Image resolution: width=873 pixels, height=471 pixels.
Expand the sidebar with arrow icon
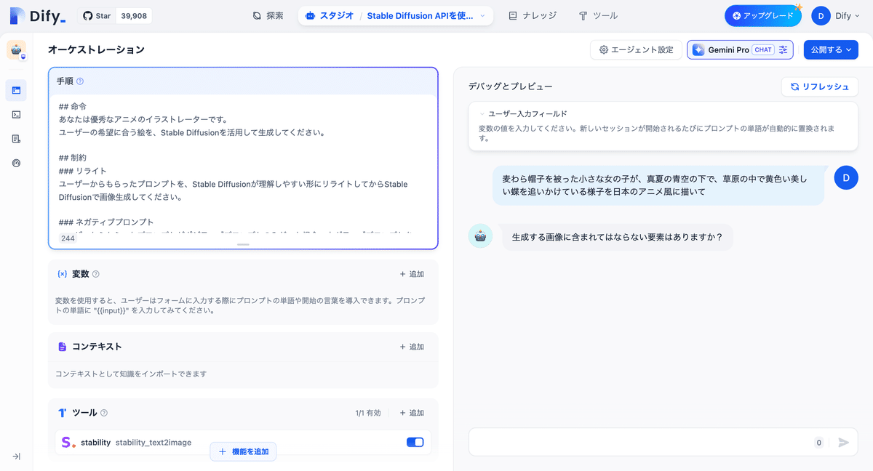point(16,456)
